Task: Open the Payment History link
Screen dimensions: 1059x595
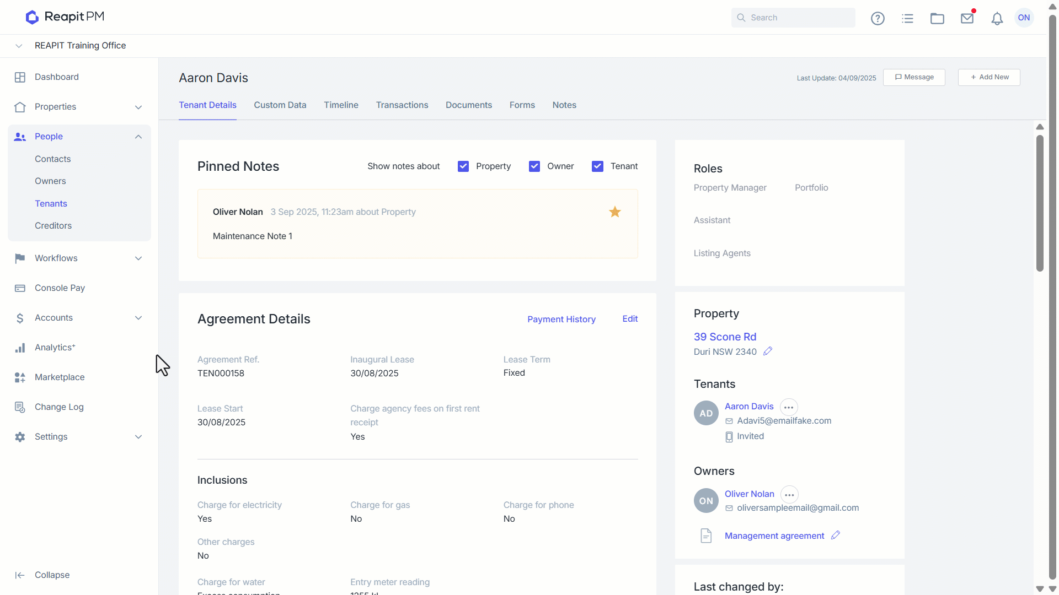Action: [x=561, y=320]
